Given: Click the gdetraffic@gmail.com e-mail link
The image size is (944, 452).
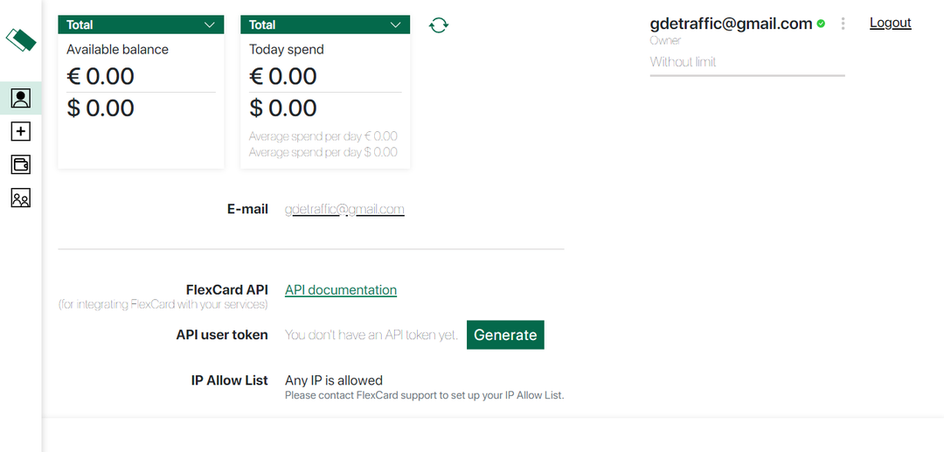Looking at the screenshot, I should click(344, 210).
